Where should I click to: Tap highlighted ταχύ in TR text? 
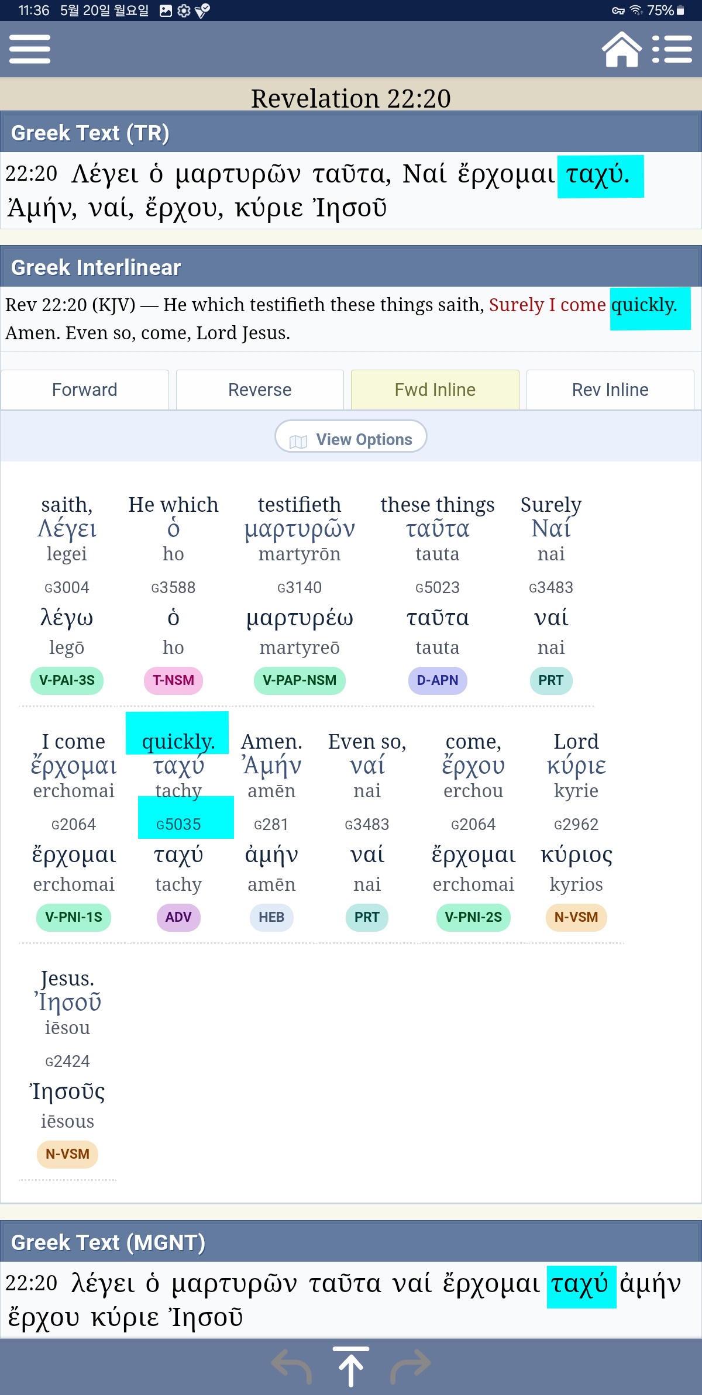pyautogui.click(x=598, y=175)
